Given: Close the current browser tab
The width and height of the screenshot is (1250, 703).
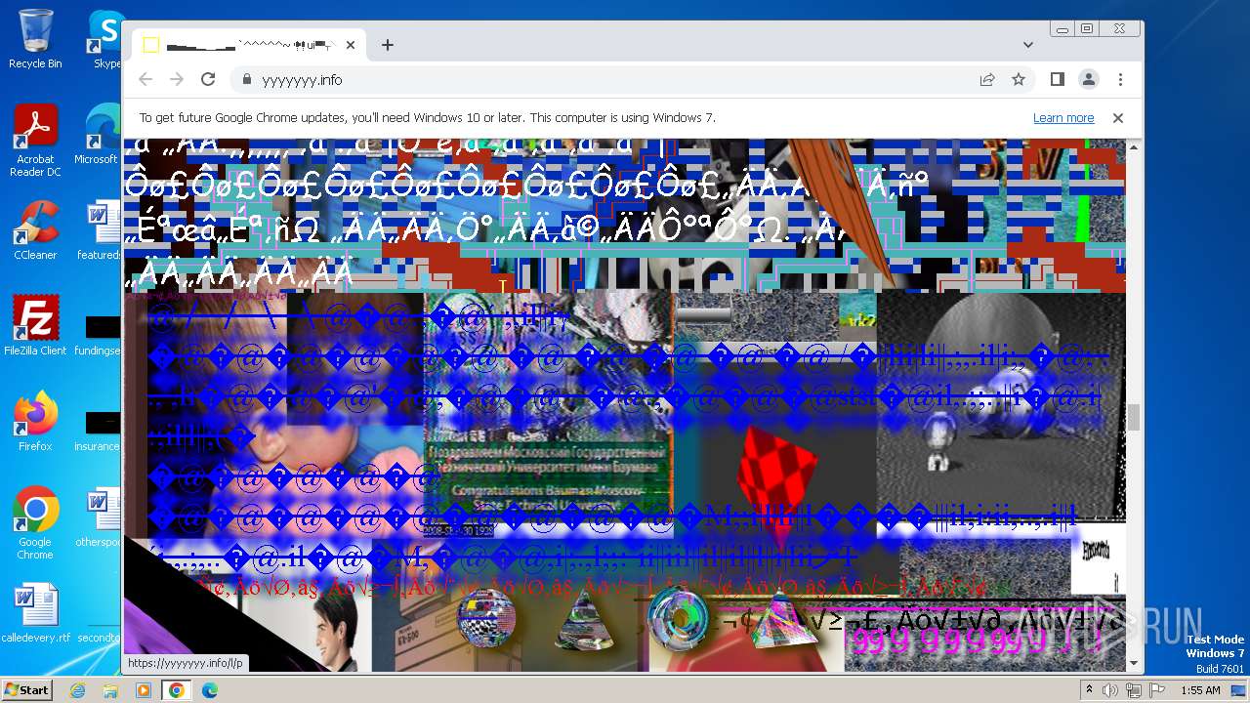Looking at the screenshot, I should 351,45.
